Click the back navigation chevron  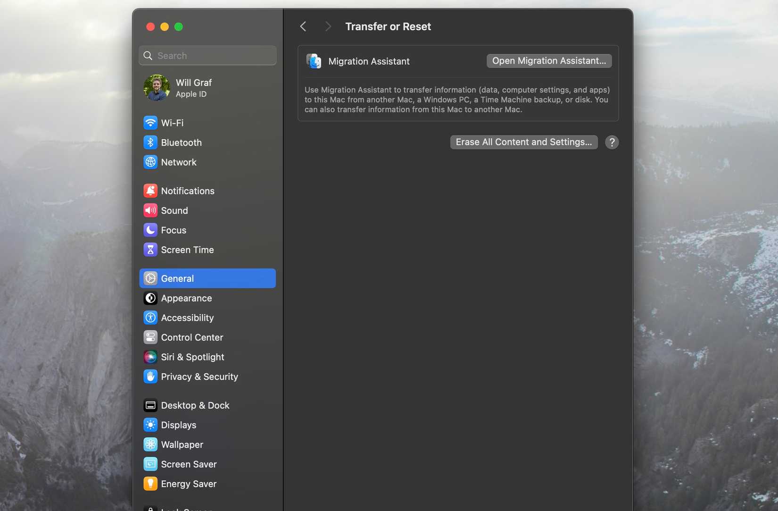click(x=303, y=26)
